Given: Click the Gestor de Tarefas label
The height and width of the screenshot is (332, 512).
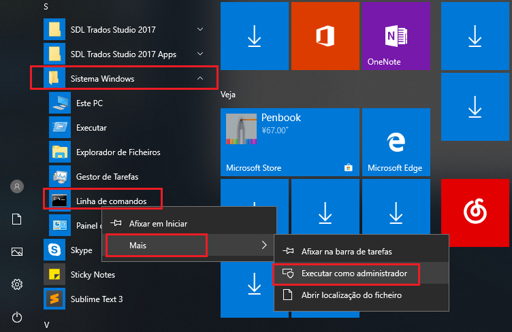Looking at the screenshot, I should point(107,177).
